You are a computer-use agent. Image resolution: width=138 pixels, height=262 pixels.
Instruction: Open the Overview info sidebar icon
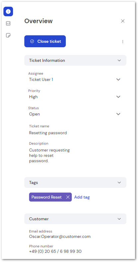point(8,12)
